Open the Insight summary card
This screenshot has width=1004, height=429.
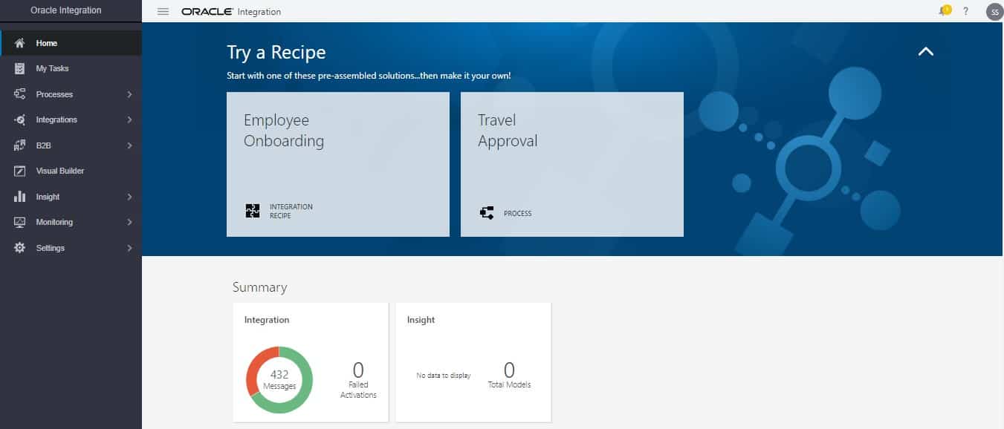[x=473, y=361]
